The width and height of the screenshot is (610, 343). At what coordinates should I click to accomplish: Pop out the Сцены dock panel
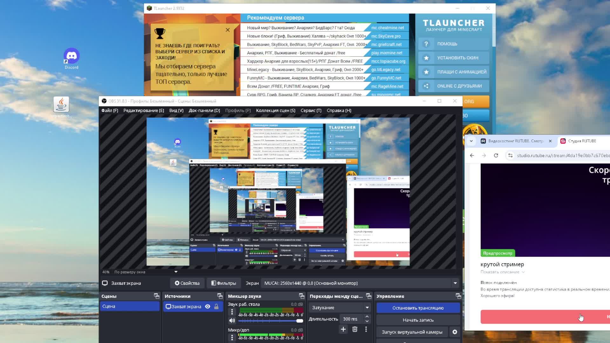(x=157, y=296)
